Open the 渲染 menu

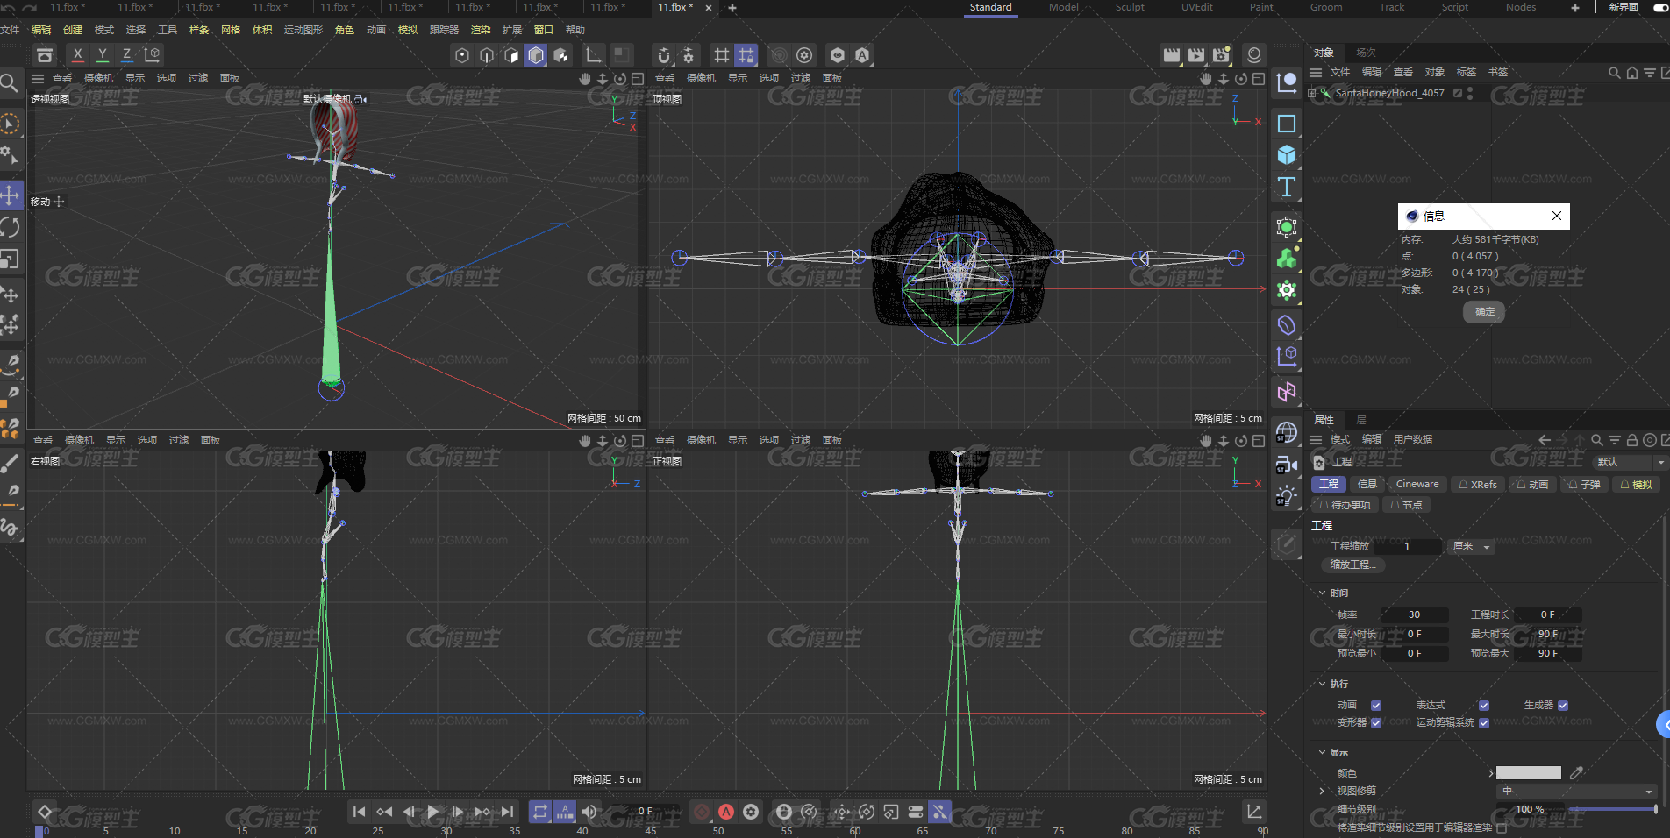point(481,30)
